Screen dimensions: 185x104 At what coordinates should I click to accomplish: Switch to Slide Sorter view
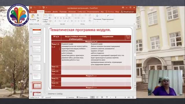[x=97, y=97]
